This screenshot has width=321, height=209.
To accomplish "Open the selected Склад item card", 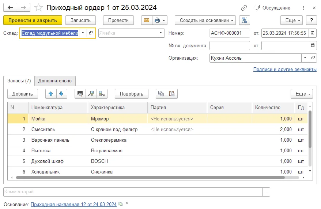I will click(91, 33).
